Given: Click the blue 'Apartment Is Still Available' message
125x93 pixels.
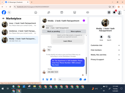Looking at the screenshot, I should click(67, 63).
